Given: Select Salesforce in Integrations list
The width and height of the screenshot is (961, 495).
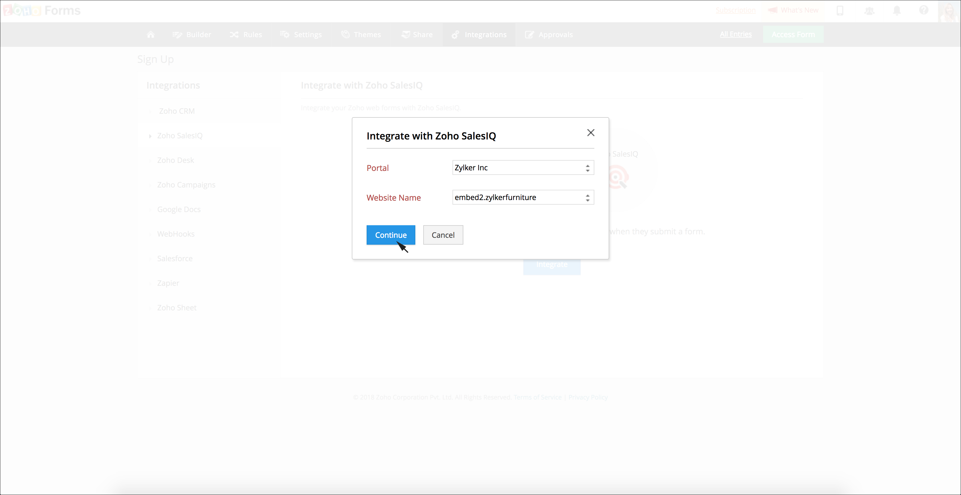Looking at the screenshot, I should pos(174,259).
